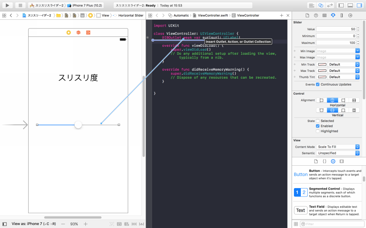The width and height of the screenshot is (366, 228).
Task: Toggle the Selected state checkbox
Action: coord(318,121)
